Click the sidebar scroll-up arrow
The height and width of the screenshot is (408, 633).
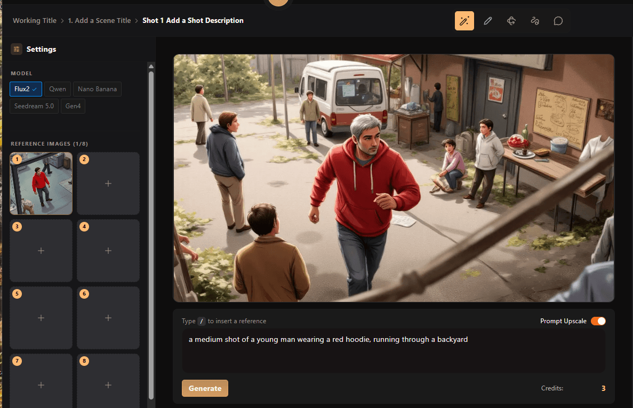pos(151,67)
